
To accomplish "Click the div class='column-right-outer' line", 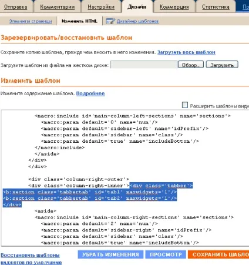I will click(79, 179).
